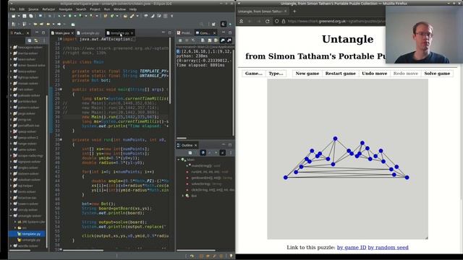Click the editor horizontal scrollbar

pyautogui.click(x=83, y=251)
